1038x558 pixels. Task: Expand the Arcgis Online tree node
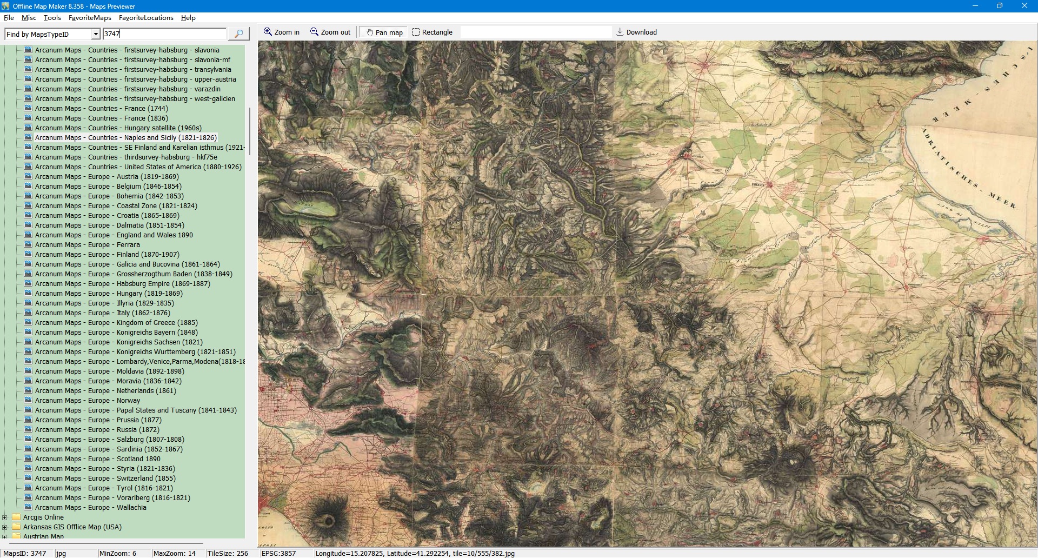pos(5,517)
